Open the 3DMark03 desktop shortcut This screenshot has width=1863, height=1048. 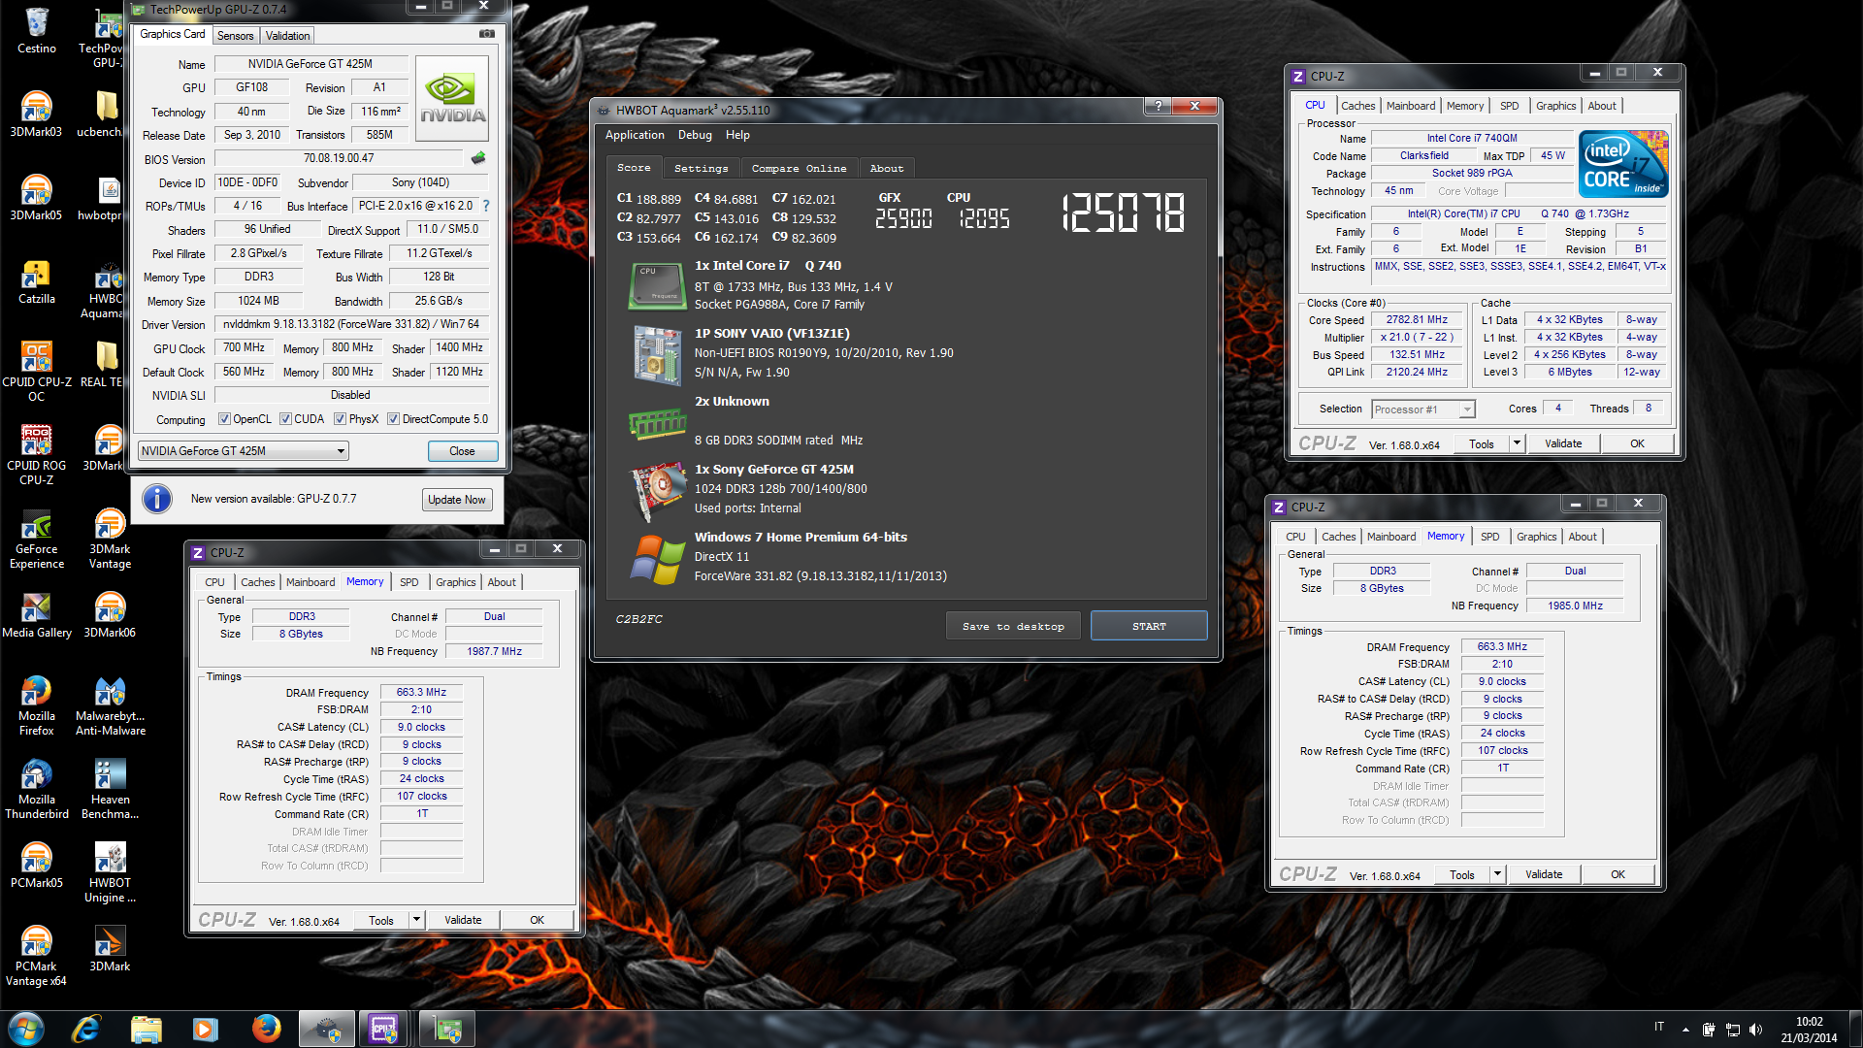coord(36,114)
